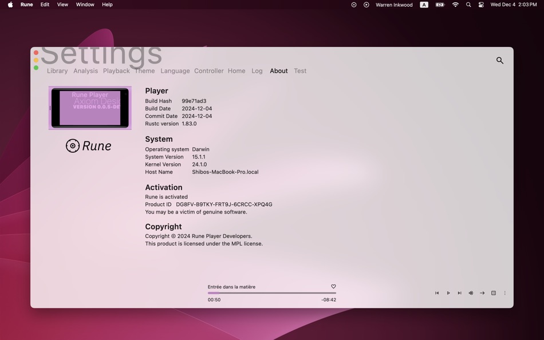Open the playback queue panel icon
This screenshot has width=544, height=340.
coord(493,292)
